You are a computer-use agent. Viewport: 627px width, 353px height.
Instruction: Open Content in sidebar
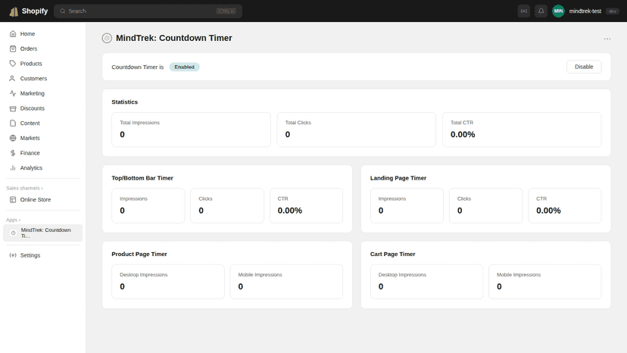[x=43, y=123]
